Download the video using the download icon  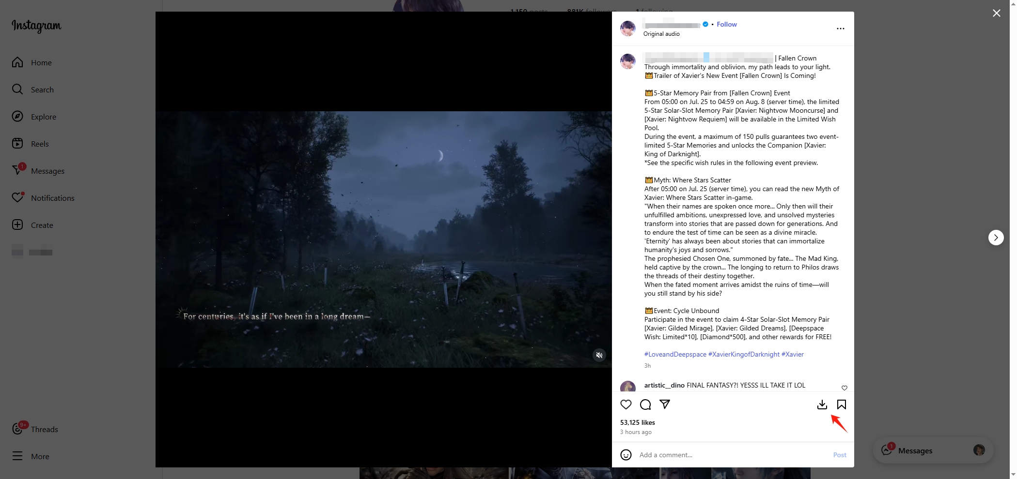[x=822, y=404]
